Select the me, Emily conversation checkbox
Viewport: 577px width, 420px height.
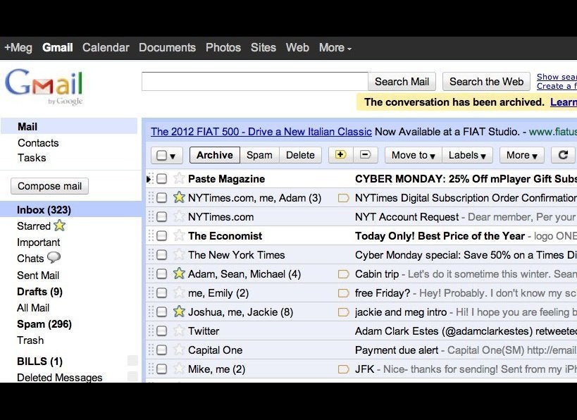tap(161, 293)
